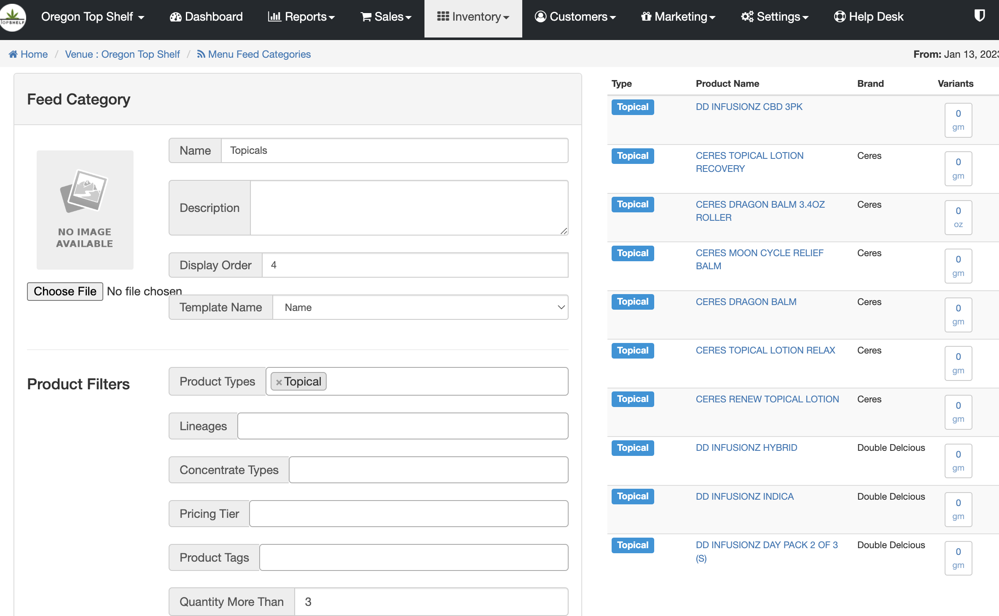Remove the Topical product type tag
999x616 pixels.
click(x=279, y=382)
